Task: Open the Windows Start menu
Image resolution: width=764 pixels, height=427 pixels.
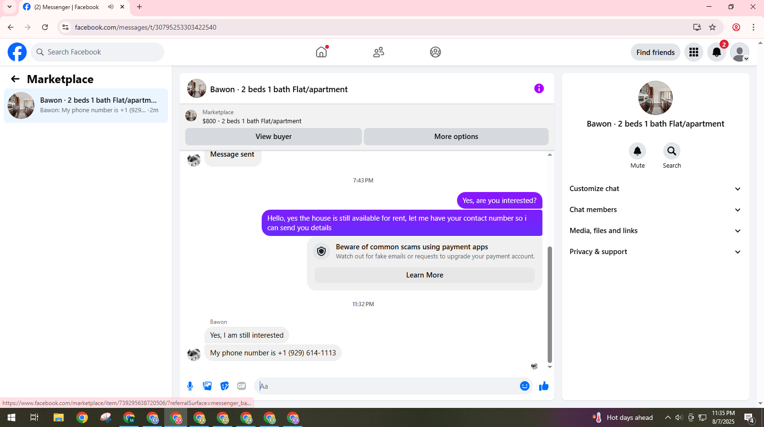Action: (x=11, y=417)
